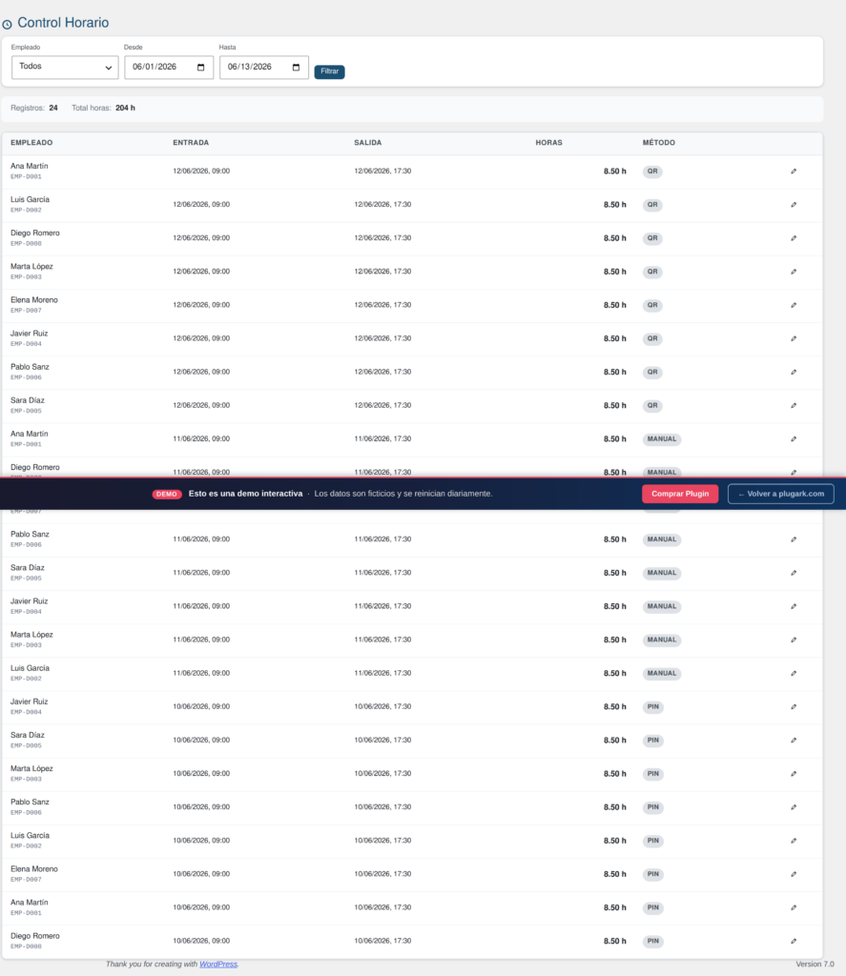Click Volver a plugark.com button
The image size is (846, 976).
tap(780, 494)
